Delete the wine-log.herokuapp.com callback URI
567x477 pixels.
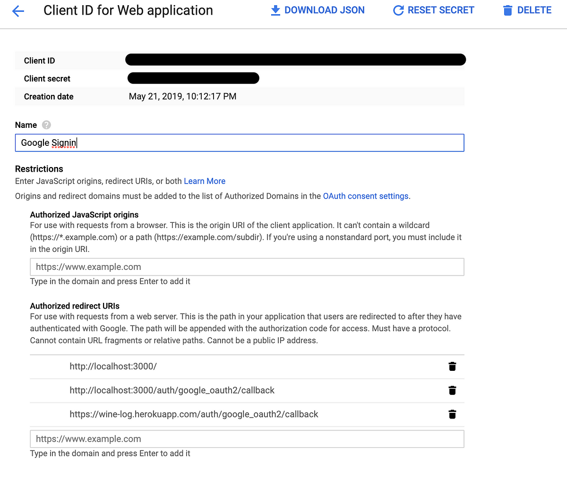click(x=452, y=414)
